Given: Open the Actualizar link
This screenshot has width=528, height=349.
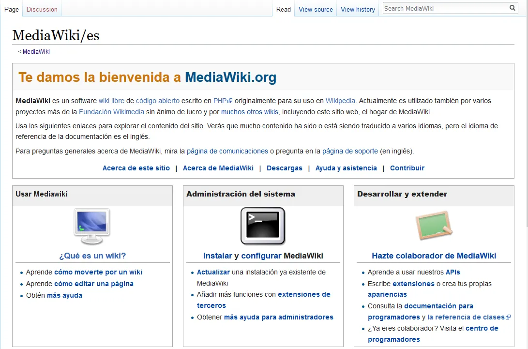Looking at the screenshot, I should (x=213, y=272).
